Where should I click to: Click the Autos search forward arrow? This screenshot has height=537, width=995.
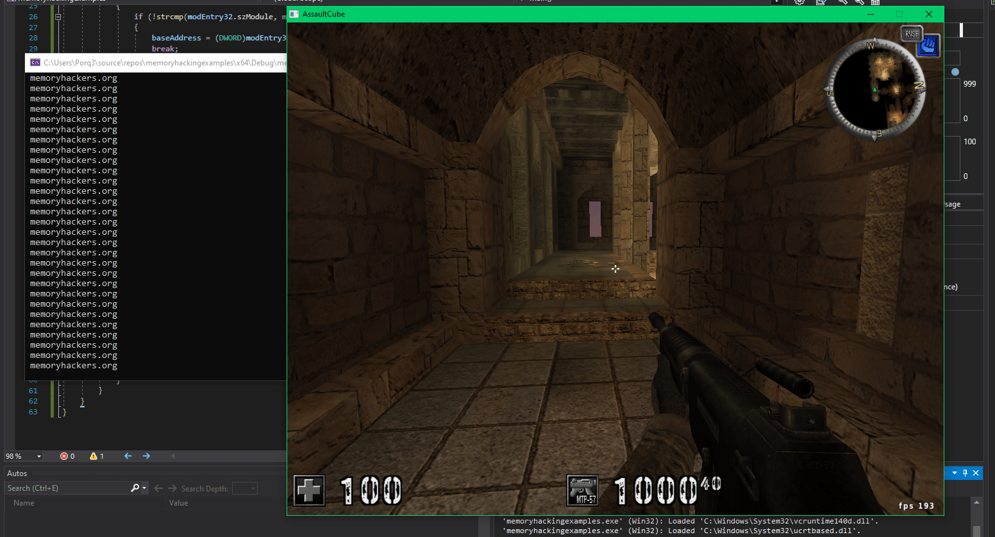coord(172,488)
